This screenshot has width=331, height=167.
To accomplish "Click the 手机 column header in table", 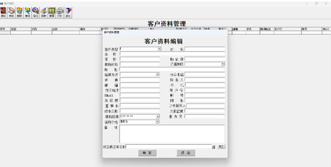I will [x=253, y=29].
